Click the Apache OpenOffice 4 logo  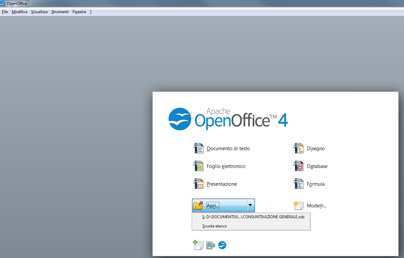point(228,118)
